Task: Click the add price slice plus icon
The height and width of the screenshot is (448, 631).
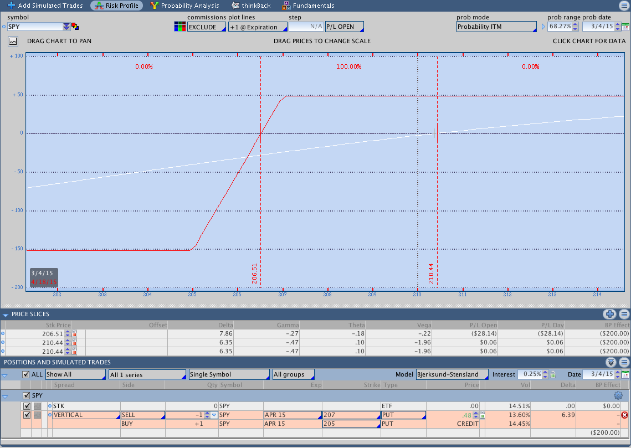Action: [610, 314]
